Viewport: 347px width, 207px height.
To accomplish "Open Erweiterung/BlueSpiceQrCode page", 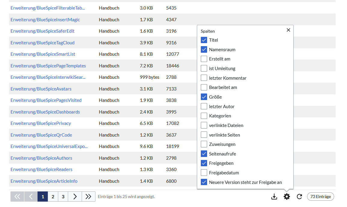I will tap(41, 135).
